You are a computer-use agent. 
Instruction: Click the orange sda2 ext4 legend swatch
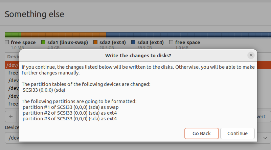[x=95, y=42]
